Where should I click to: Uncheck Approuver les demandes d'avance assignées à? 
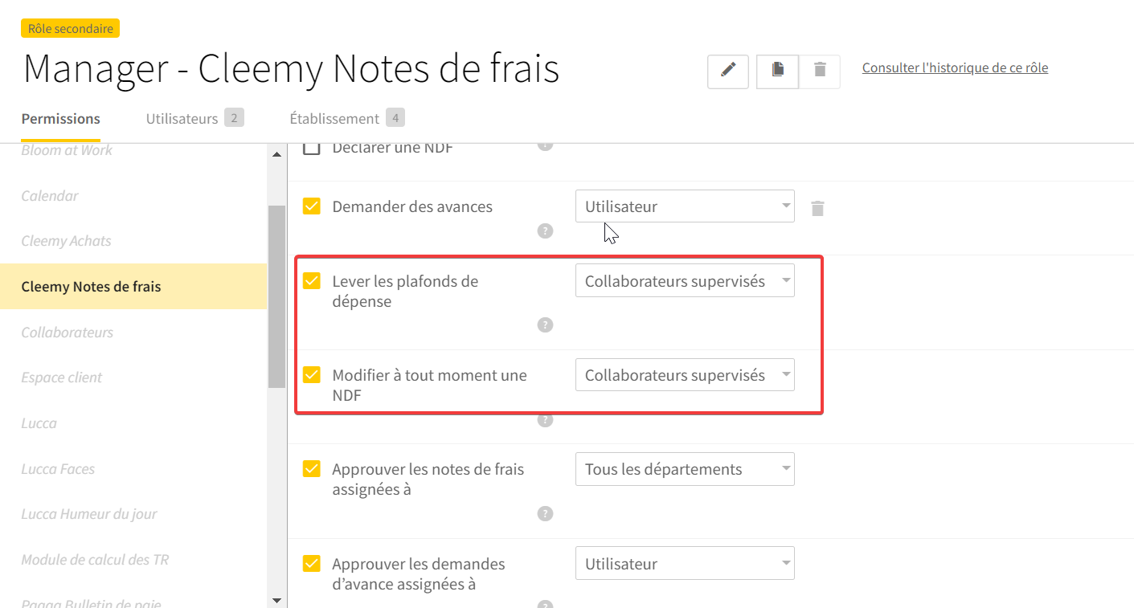click(x=311, y=564)
